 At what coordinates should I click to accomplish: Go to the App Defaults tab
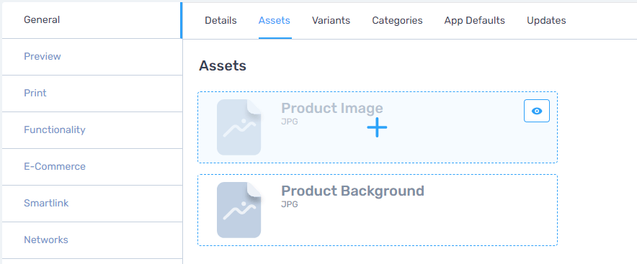pyautogui.click(x=474, y=20)
